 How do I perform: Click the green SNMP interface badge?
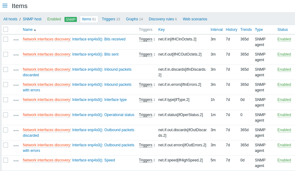coord(71,19)
